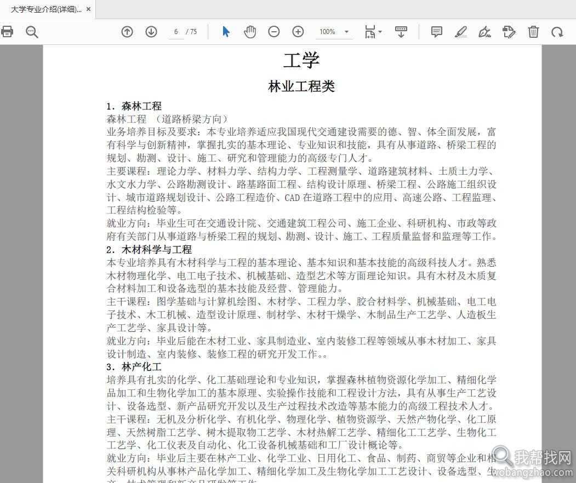Image resolution: width=576 pixels, height=483 pixels.
Task: Click the fit page scrolling options icon
Action: point(370,32)
